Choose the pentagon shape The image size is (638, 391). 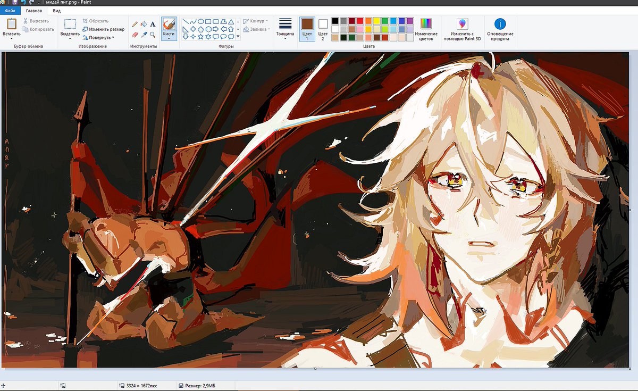[201, 29]
